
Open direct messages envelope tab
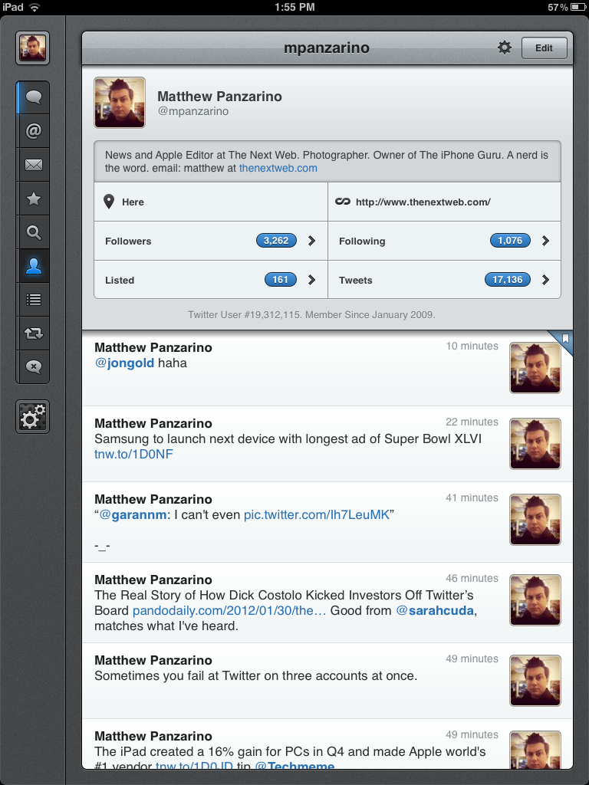pyautogui.click(x=33, y=165)
